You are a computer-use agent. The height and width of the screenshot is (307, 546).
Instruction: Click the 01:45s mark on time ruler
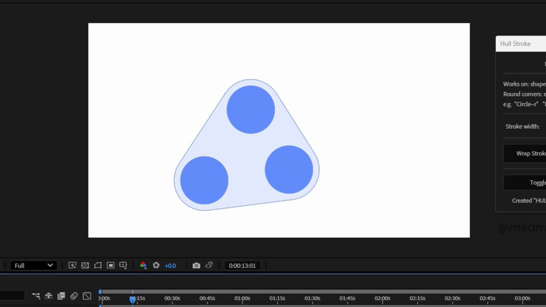(347, 298)
